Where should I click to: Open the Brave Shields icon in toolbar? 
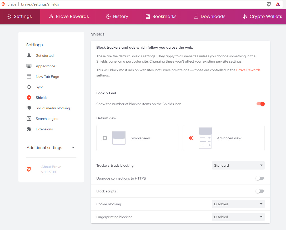click(269, 4)
